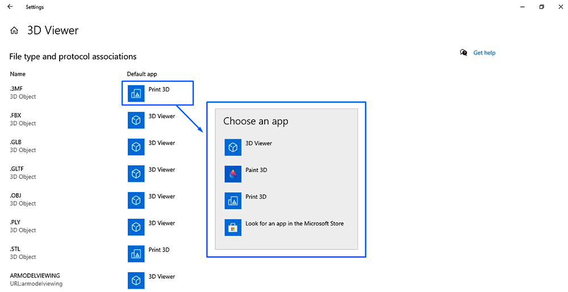This screenshot has height=292, width=568.
Task: Click the .OBJ file type name
Action: (x=15, y=195)
